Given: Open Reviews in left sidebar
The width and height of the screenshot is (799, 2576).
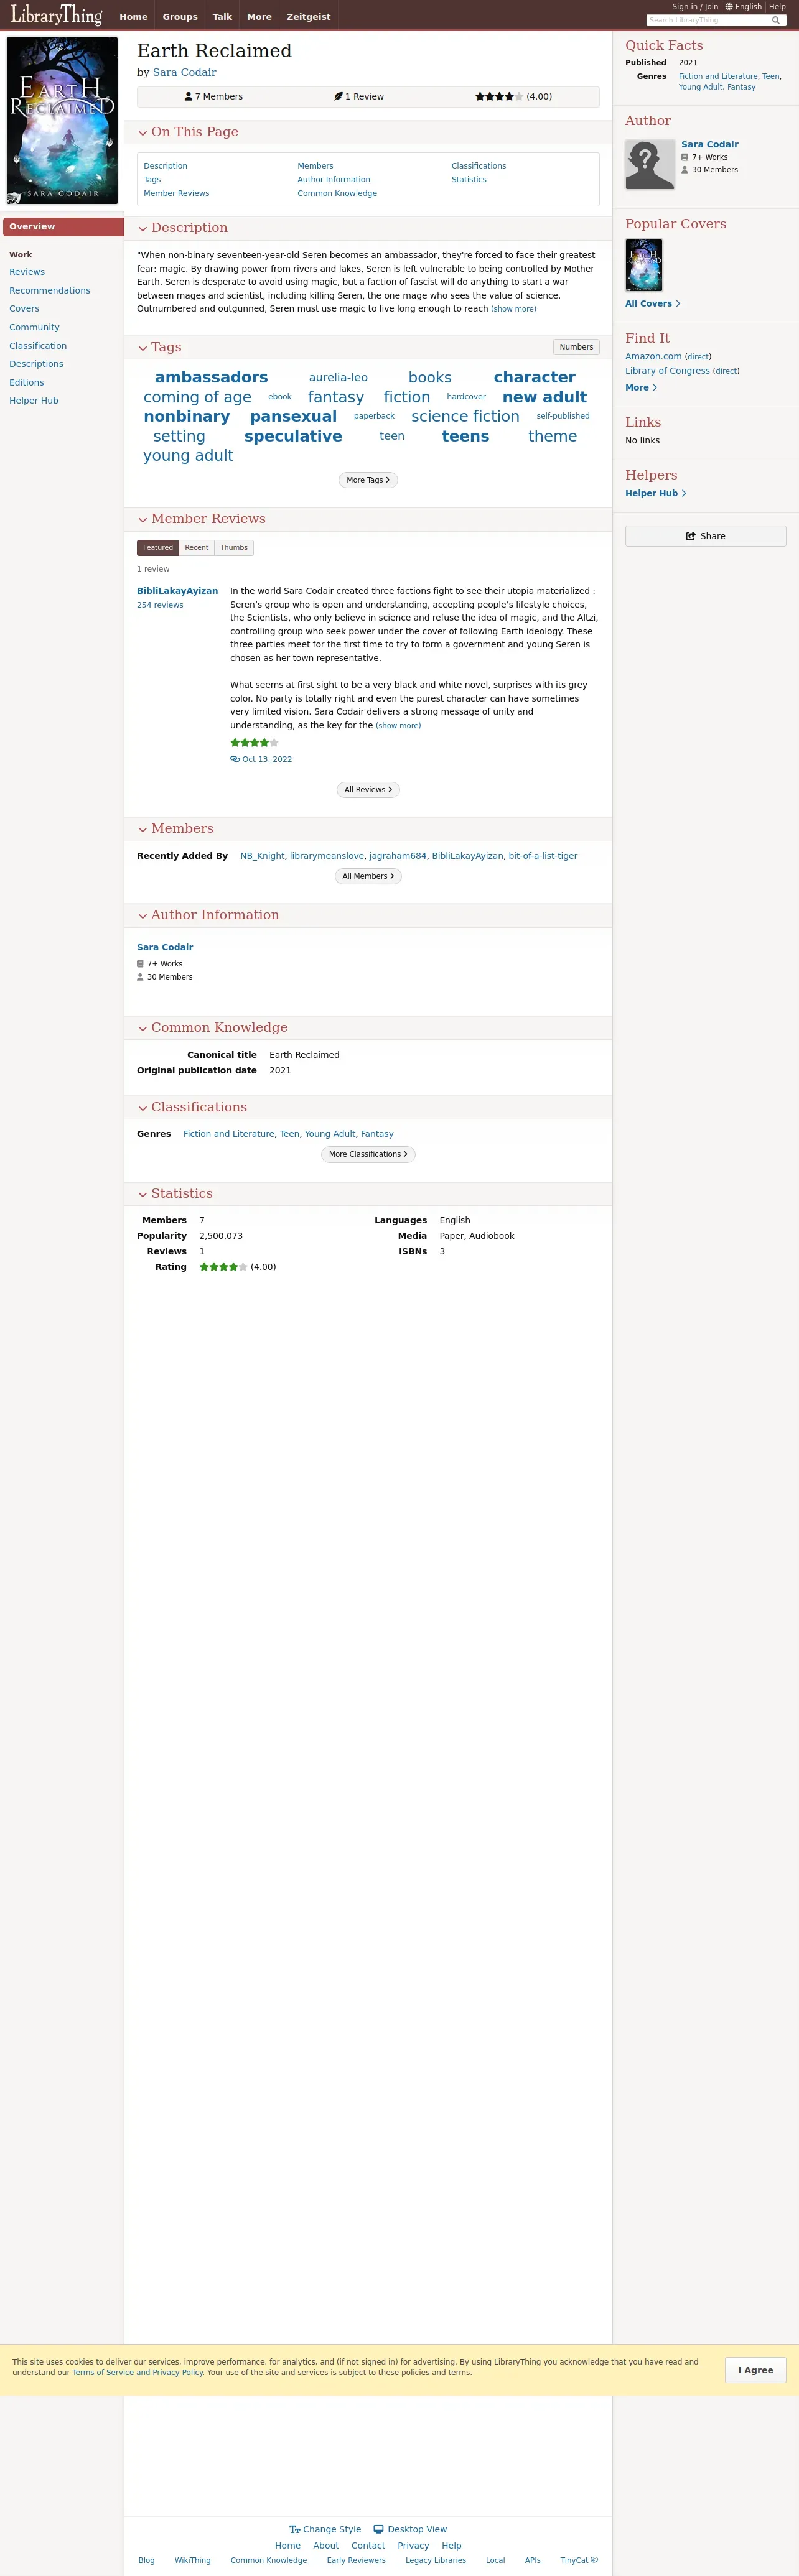Looking at the screenshot, I should pyautogui.click(x=27, y=272).
